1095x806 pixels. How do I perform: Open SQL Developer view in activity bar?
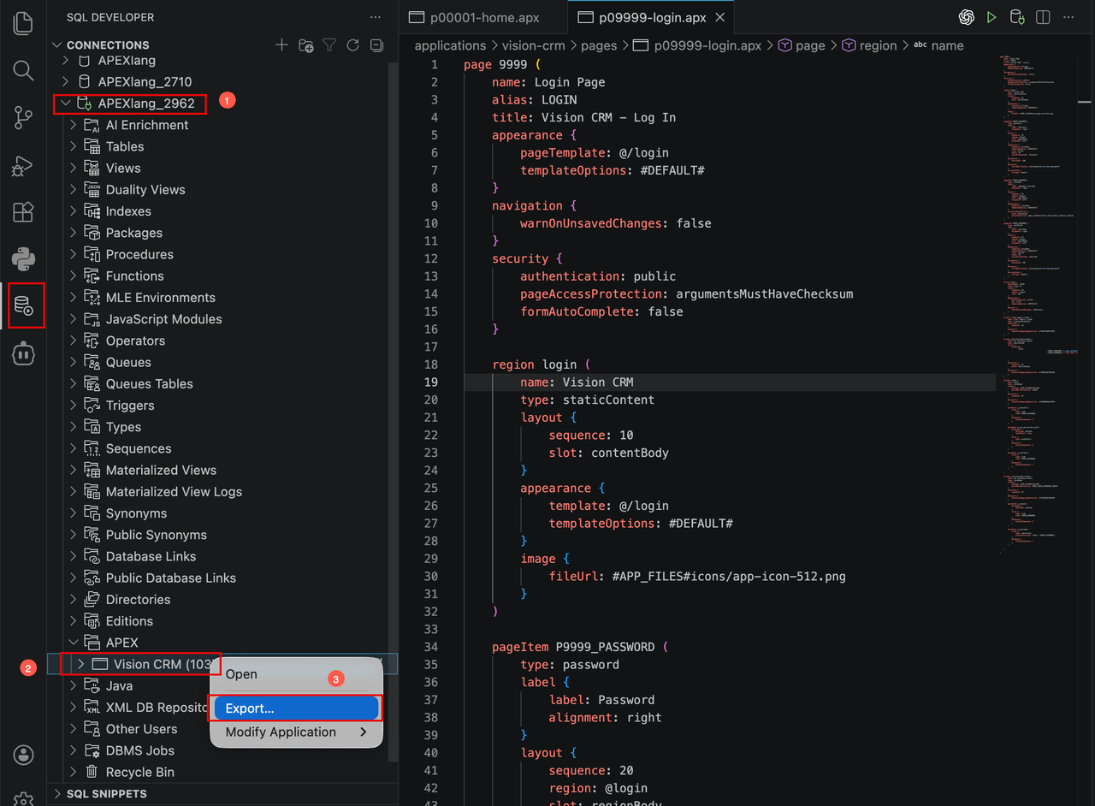[24, 305]
